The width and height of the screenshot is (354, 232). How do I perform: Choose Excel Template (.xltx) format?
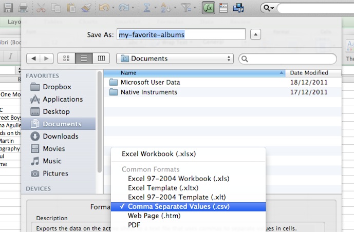point(188,188)
